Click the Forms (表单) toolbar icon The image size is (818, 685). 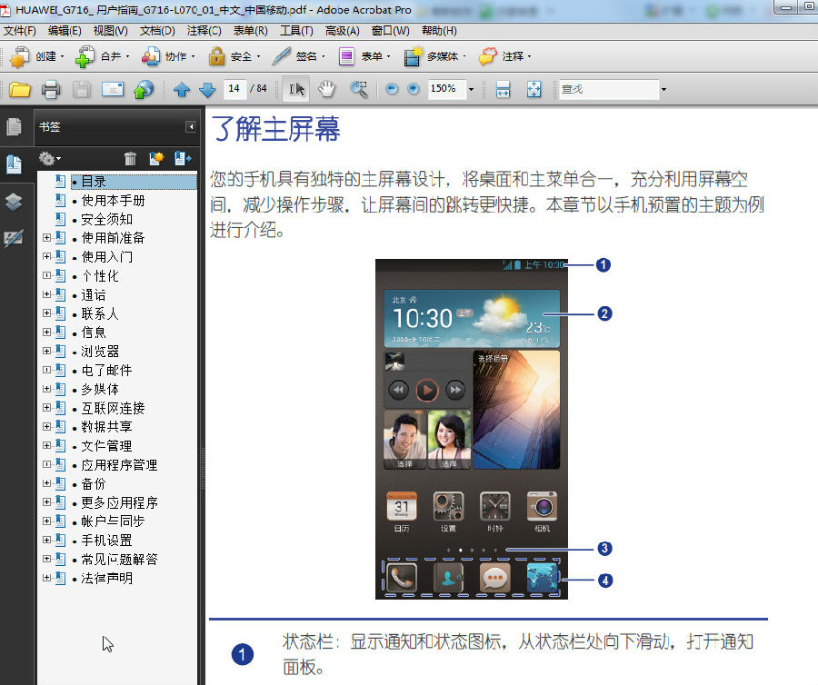pyautogui.click(x=346, y=56)
